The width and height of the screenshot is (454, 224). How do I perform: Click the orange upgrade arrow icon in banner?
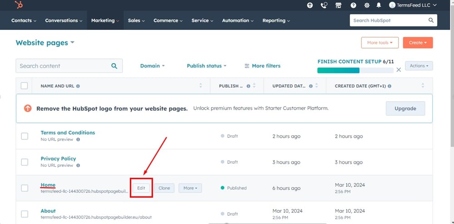click(x=28, y=108)
